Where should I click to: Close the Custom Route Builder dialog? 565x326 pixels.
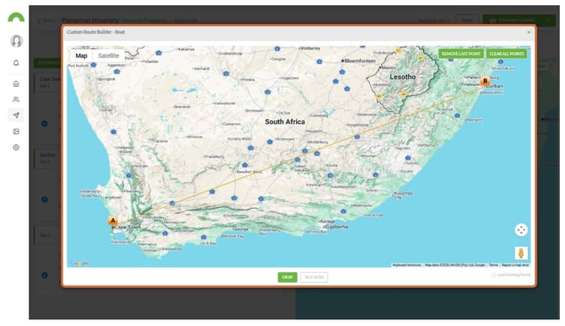(529, 32)
